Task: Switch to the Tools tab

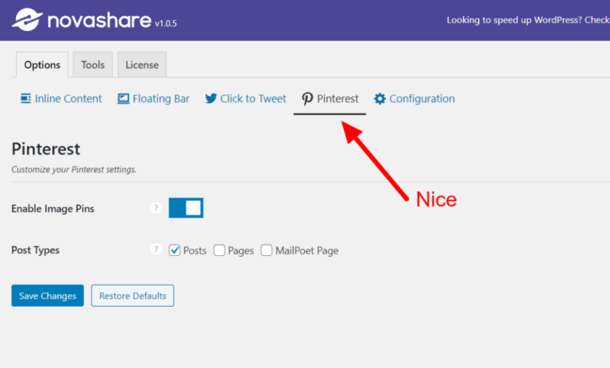Action: coord(93,64)
